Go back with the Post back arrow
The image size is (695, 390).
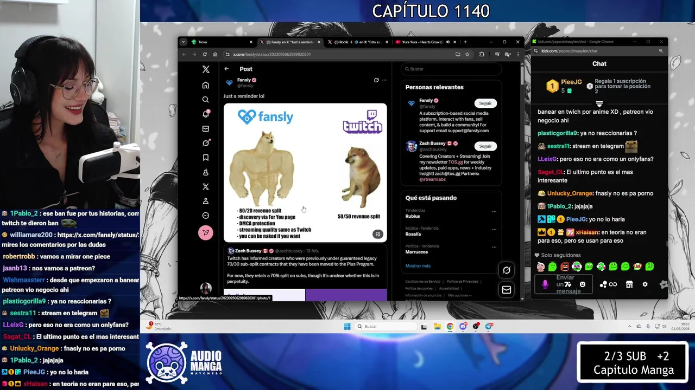pyautogui.click(x=226, y=69)
